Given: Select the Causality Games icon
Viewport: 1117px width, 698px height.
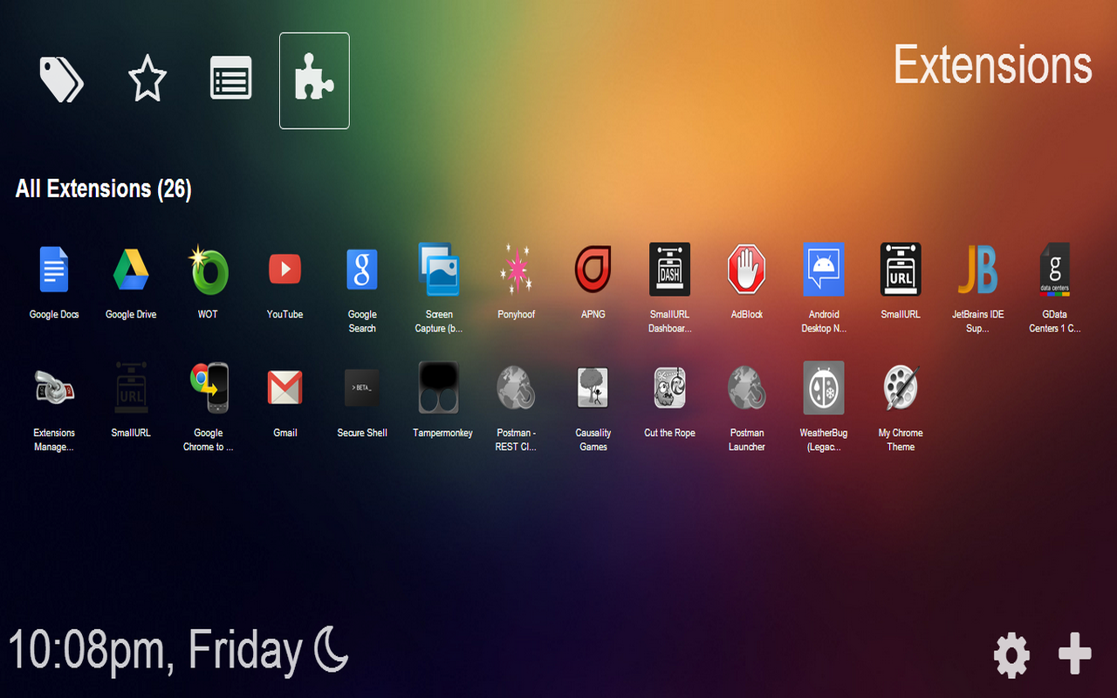Looking at the screenshot, I should click(x=593, y=387).
